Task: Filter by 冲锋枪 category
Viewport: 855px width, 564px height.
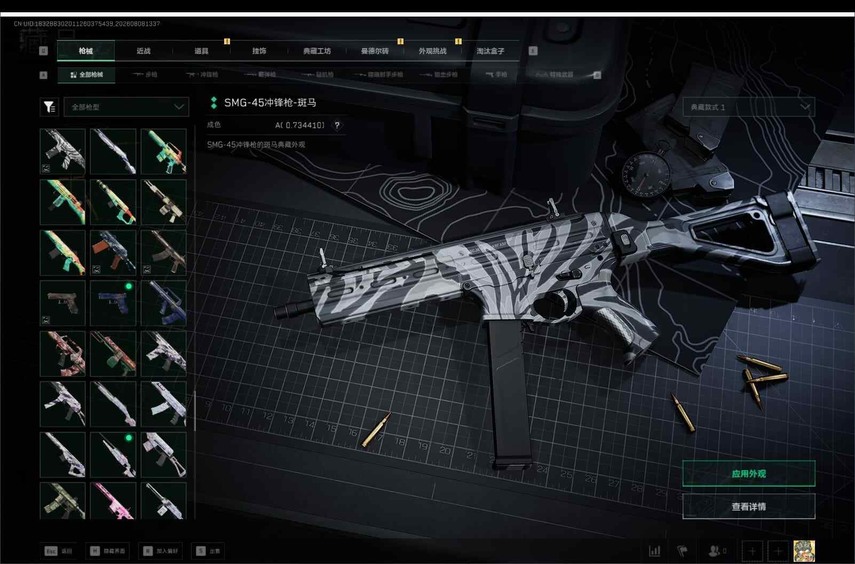Action: point(202,75)
